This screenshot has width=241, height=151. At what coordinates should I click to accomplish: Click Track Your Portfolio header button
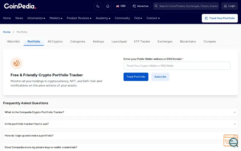220,18
